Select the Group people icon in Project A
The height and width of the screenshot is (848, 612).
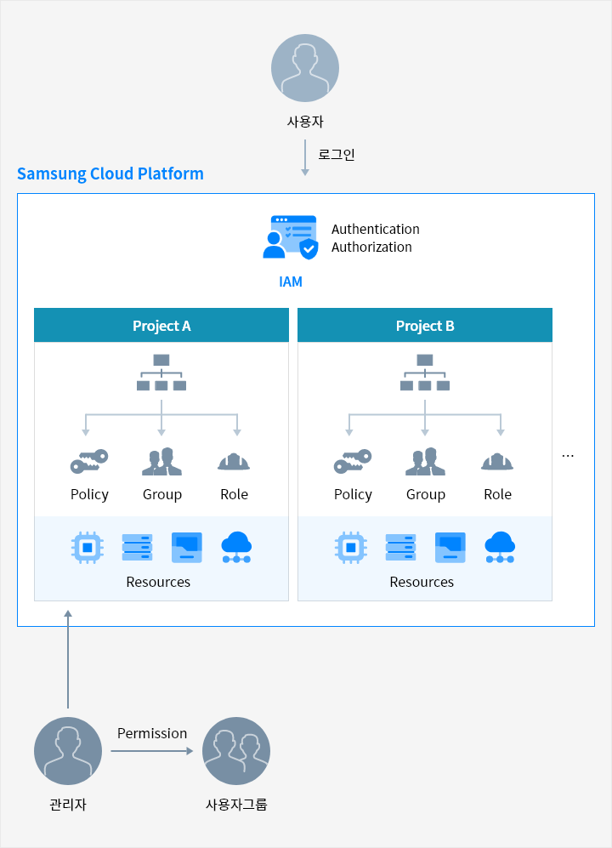[161, 461]
